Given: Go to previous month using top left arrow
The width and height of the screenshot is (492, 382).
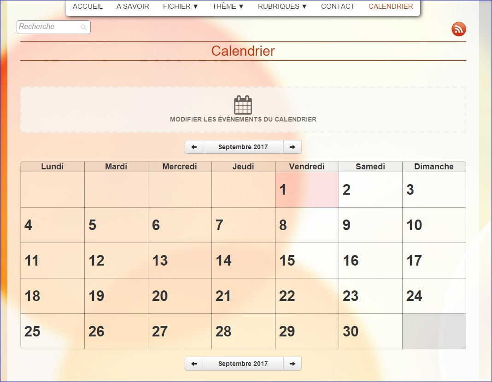Looking at the screenshot, I should point(194,147).
